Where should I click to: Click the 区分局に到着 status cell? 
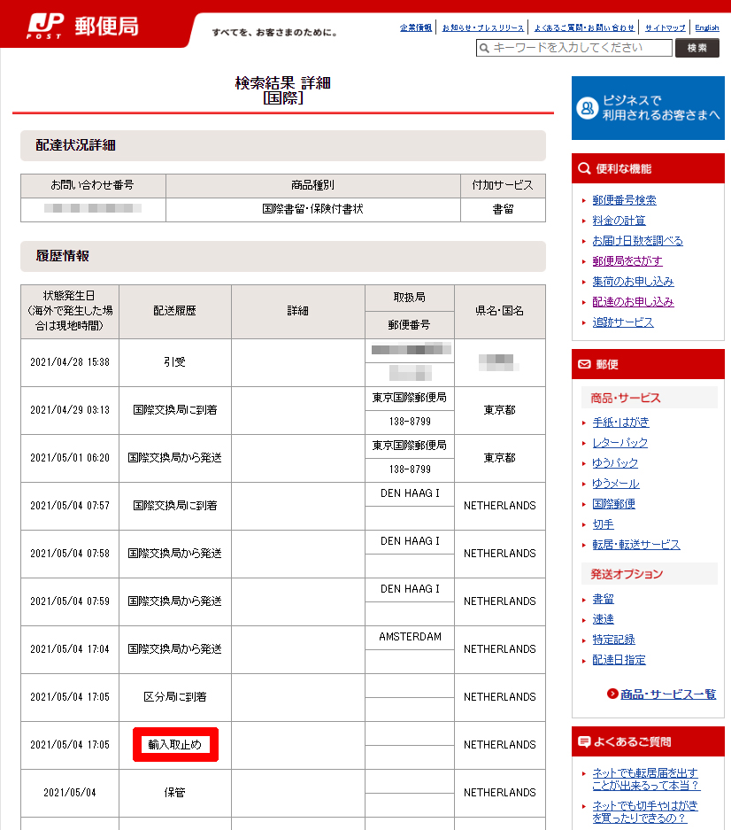pos(175,696)
